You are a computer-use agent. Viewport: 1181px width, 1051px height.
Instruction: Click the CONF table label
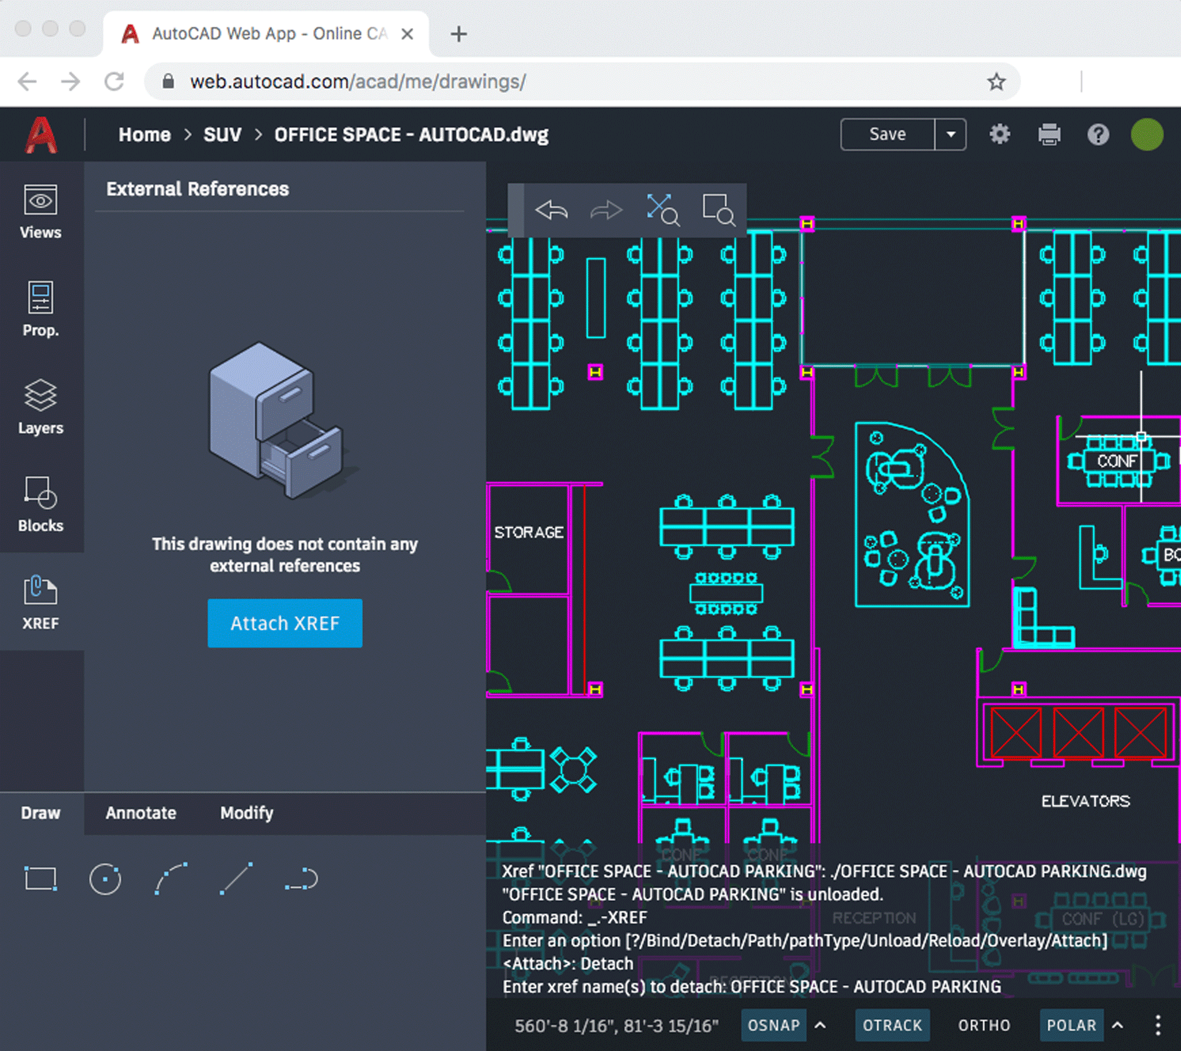click(x=1117, y=461)
